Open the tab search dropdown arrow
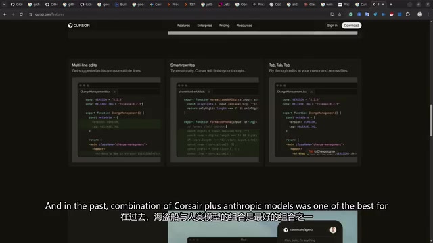Viewport: 433px width, 243px height. (4, 5)
